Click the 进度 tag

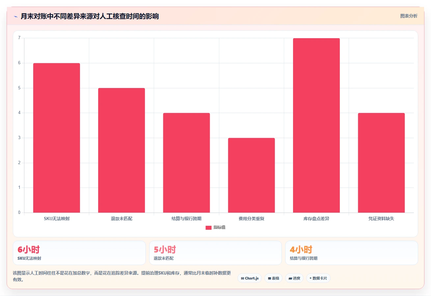pyautogui.click(x=294, y=278)
